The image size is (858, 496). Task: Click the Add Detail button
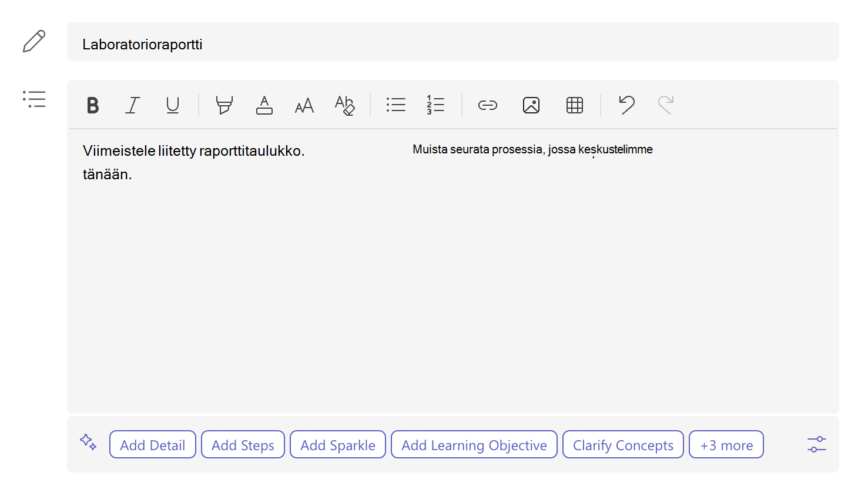pos(153,445)
